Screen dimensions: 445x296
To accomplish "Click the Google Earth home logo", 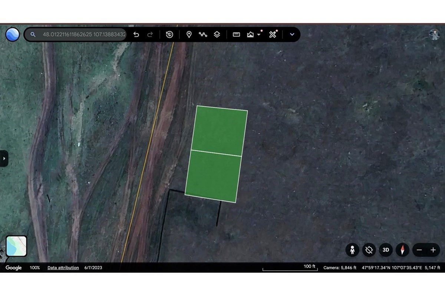I will pos(13,34).
